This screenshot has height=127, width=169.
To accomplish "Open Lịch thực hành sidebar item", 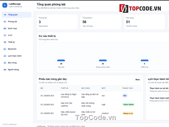I will click(x=17, y=56).
